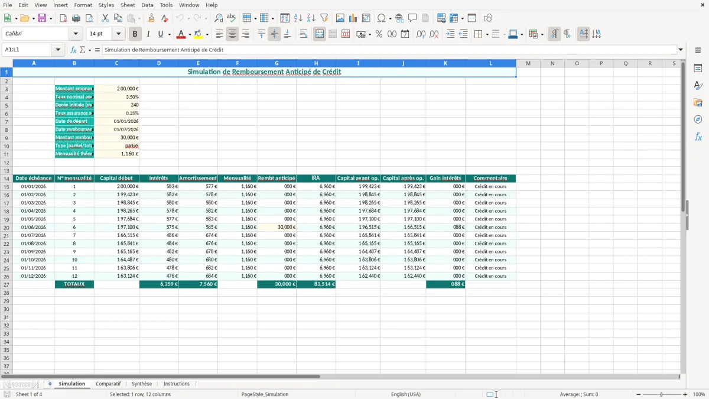Open the Calibri font name dropdown
The width and height of the screenshot is (709, 399).
tap(76, 34)
